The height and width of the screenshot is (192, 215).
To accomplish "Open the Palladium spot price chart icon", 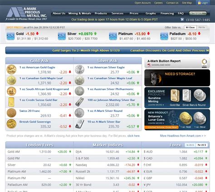I will coord(164,36).
